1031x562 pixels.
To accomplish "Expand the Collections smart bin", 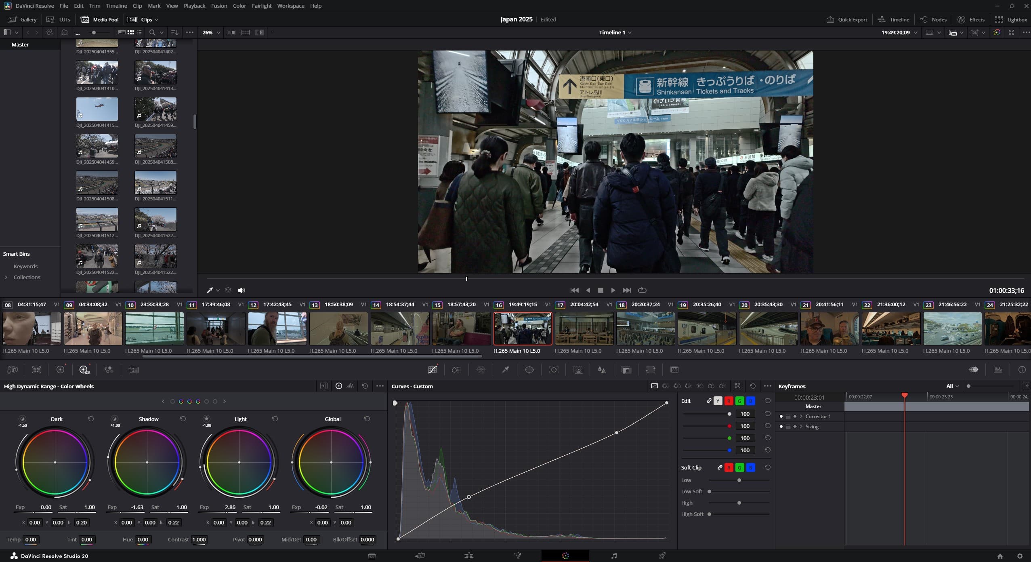I will 6,277.
